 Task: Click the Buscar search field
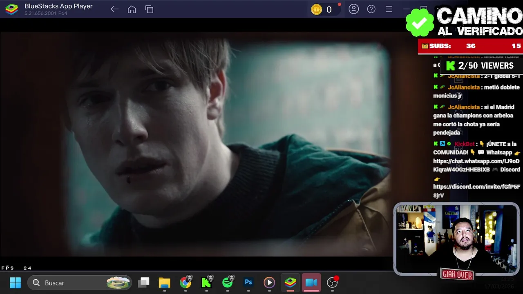80,283
